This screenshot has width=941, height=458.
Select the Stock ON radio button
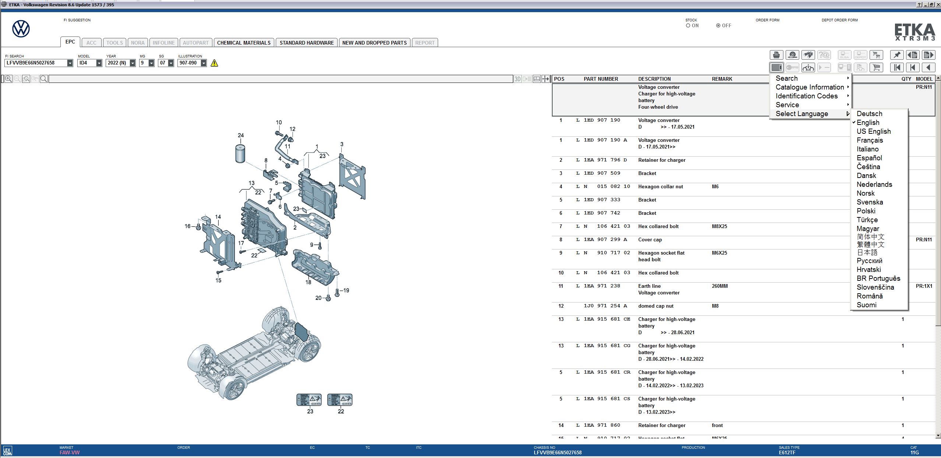point(688,26)
